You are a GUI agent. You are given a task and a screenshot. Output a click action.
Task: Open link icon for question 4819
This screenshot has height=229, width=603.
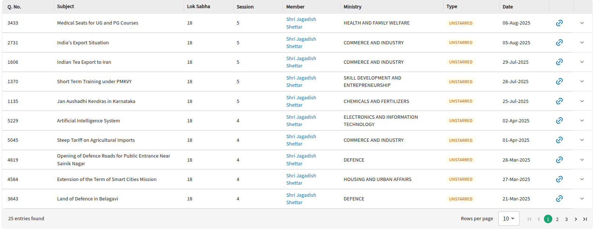tap(559, 160)
